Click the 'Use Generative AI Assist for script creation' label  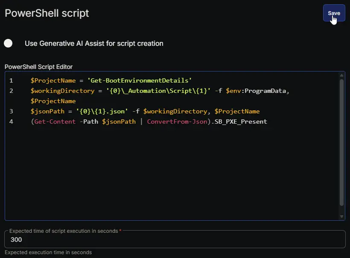click(x=94, y=43)
